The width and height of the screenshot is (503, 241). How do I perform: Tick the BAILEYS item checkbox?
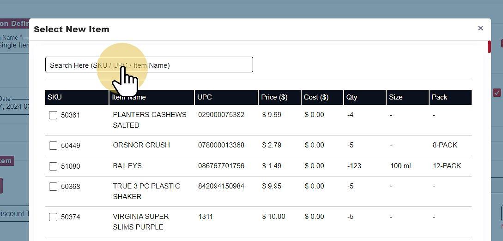pos(53,166)
